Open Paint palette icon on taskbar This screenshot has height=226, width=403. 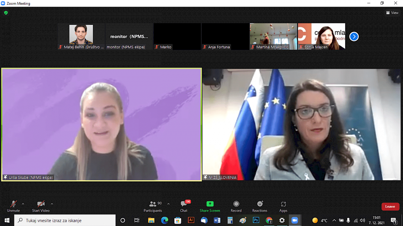(243, 220)
